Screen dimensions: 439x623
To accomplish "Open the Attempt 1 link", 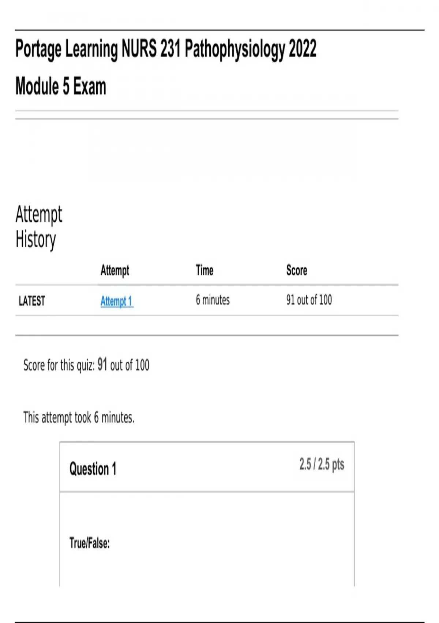I will [116, 301].
